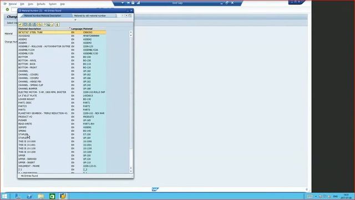This screenshot has height=200, width=355.
Task: Select the LOWER MOUNT row
Action: click(x=62, y=99)
